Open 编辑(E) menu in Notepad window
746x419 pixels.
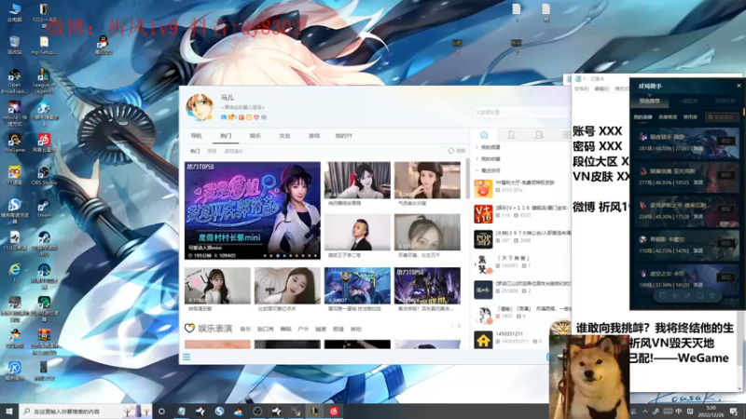click(x=601, y=88)
